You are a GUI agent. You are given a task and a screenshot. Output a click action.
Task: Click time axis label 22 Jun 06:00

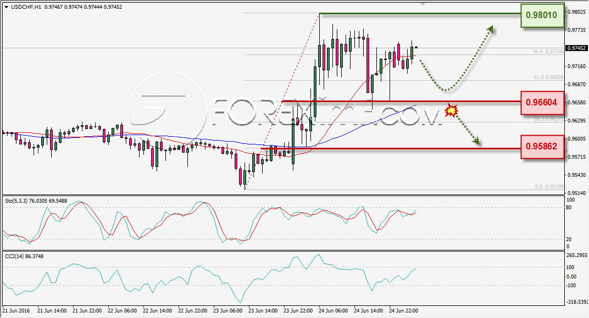pyautogui.click(x=122, y=311)
